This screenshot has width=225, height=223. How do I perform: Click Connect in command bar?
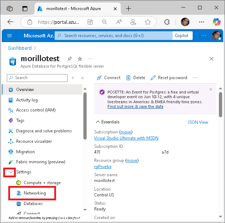click(109, 78)
